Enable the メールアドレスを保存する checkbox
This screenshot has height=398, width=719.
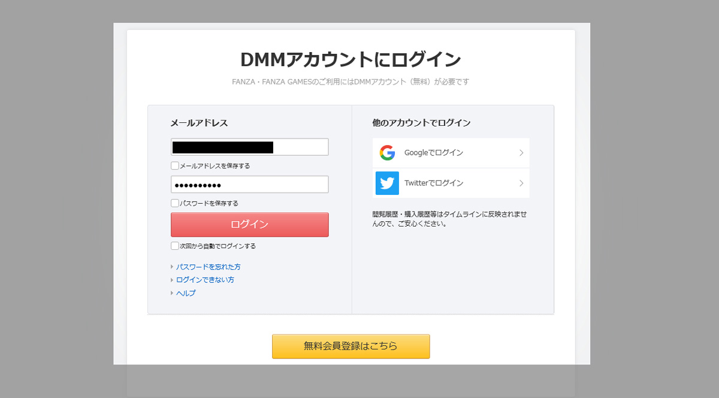[x=175, y=166]
